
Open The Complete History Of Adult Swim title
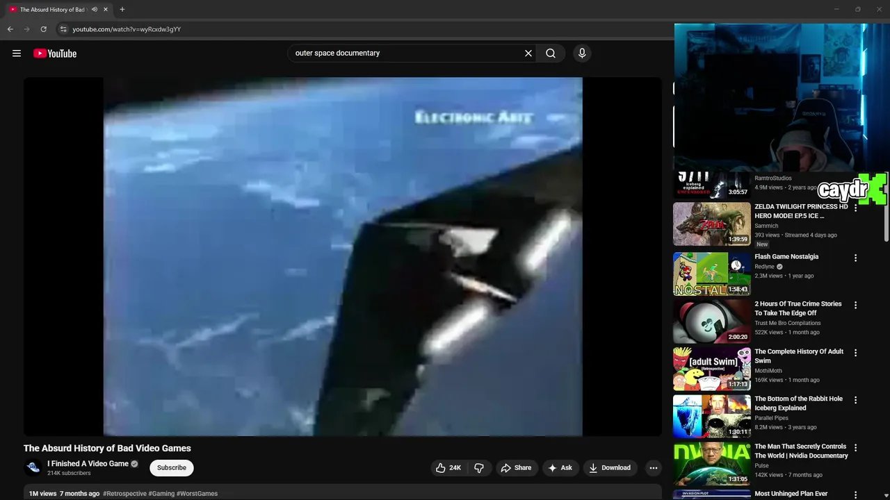pyautogui.click(x=799, y=356)
